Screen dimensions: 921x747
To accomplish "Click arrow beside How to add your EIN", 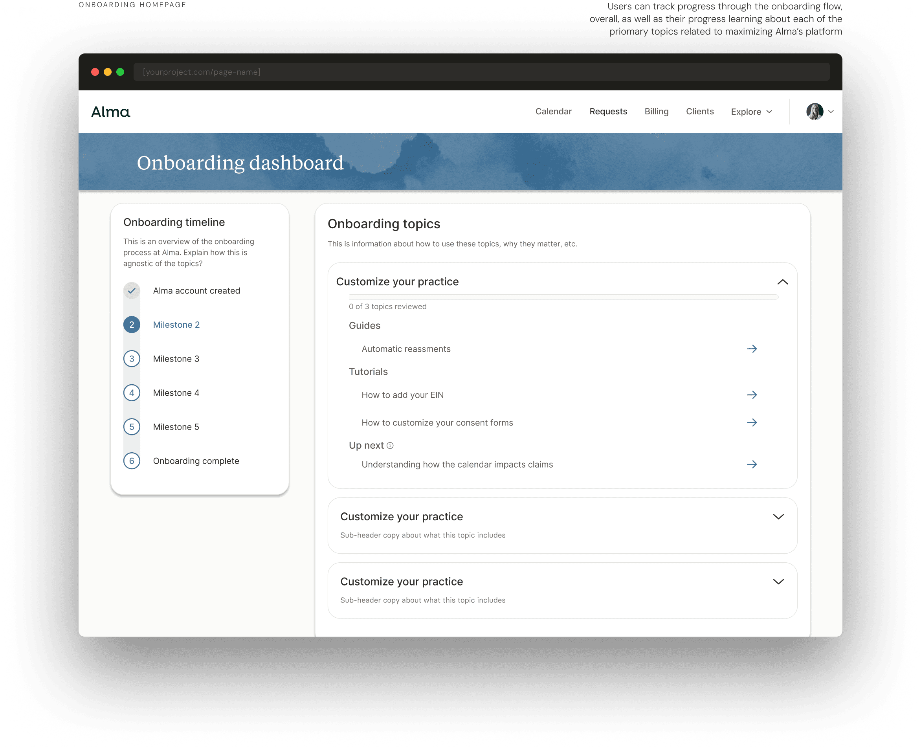I will pos(752,395).
